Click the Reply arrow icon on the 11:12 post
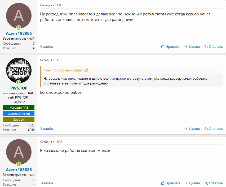226x187 pixels. (x=206, y=129)
